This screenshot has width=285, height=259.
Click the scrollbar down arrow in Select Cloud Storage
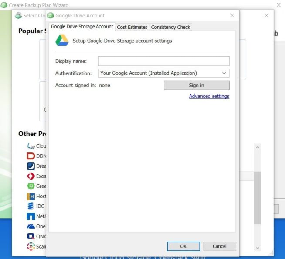coord(258,248)
